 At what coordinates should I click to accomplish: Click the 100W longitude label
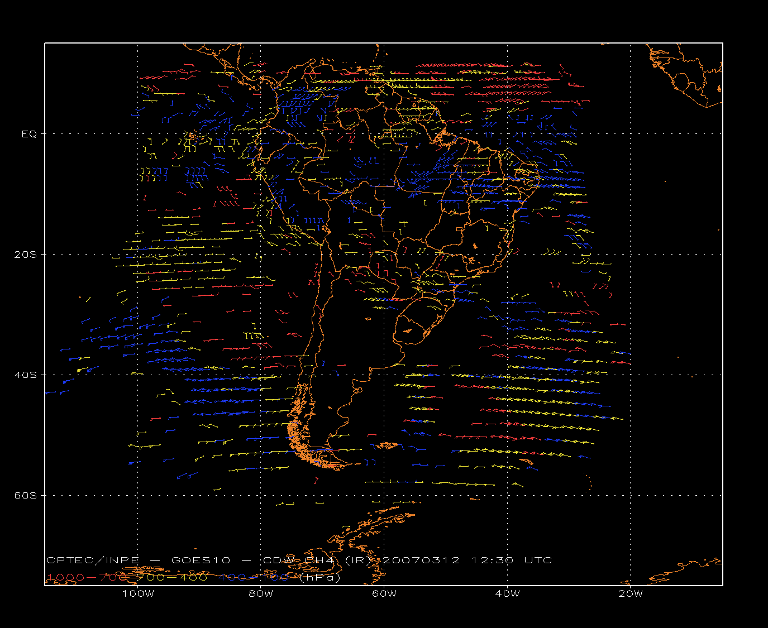click(x=138, y=594)
